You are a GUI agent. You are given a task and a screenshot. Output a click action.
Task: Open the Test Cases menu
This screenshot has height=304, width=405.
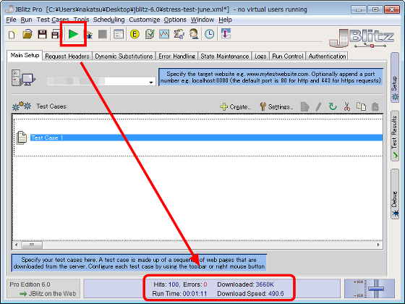point(53,20)
